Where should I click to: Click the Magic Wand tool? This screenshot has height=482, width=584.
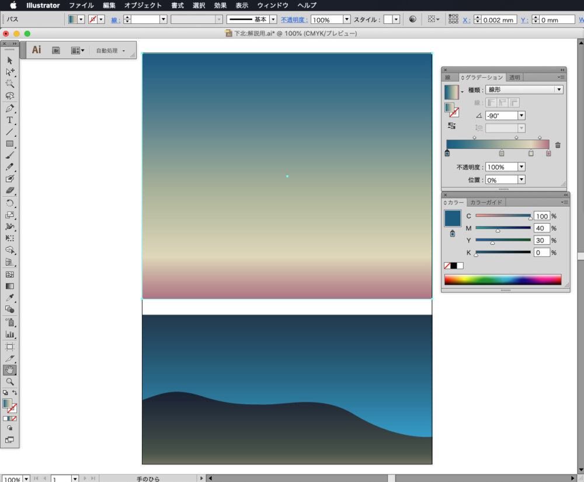(x=10, y=84)
